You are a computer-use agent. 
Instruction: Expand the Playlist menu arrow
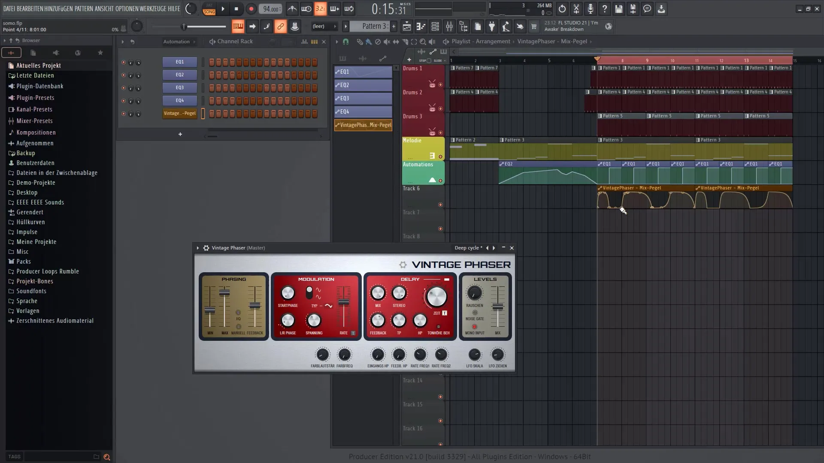coord(337,42)
